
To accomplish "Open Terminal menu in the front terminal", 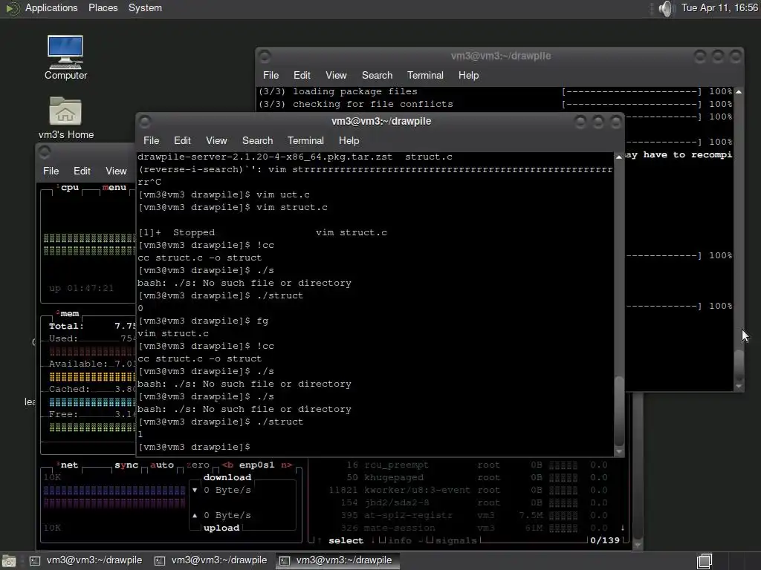I will click(x=305, y=140).
